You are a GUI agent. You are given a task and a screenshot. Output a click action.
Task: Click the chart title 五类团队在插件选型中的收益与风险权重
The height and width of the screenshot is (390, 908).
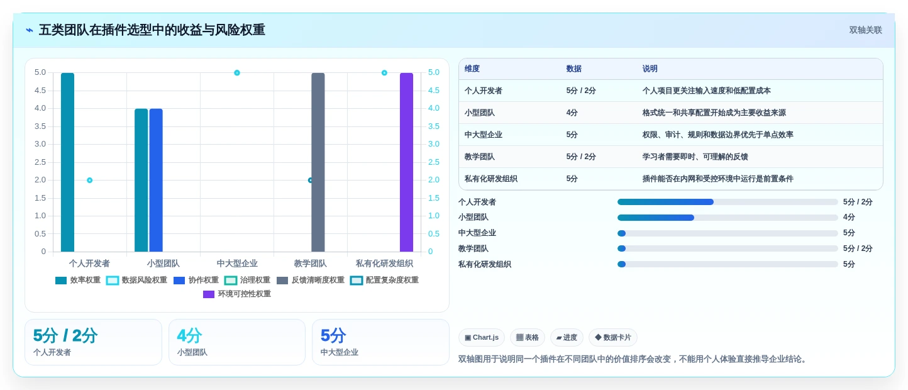point(152,30)
